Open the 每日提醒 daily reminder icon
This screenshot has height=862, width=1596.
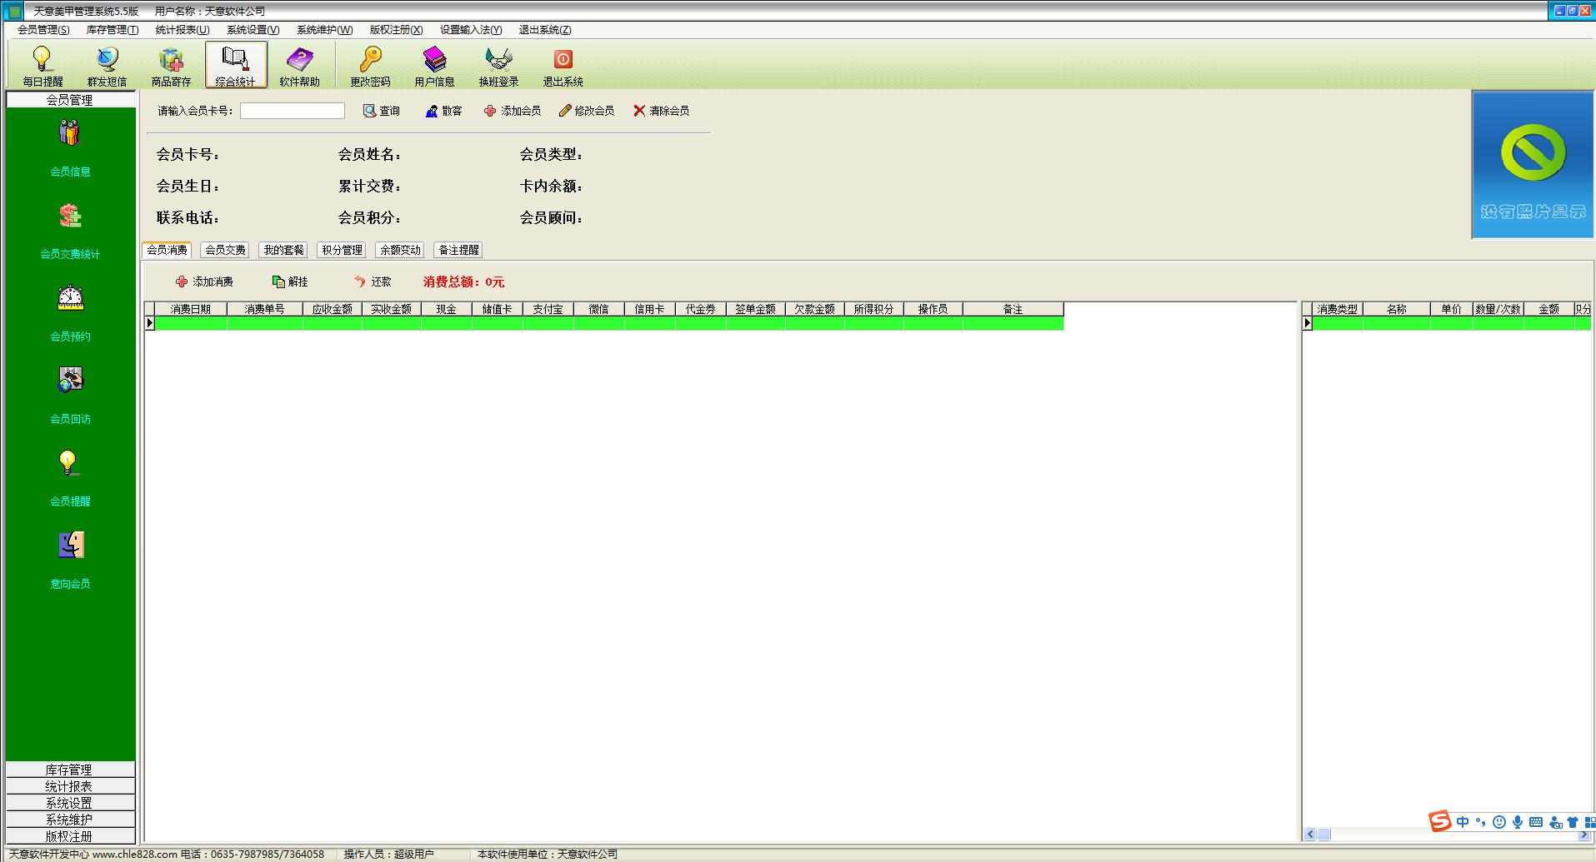[43, 65]
